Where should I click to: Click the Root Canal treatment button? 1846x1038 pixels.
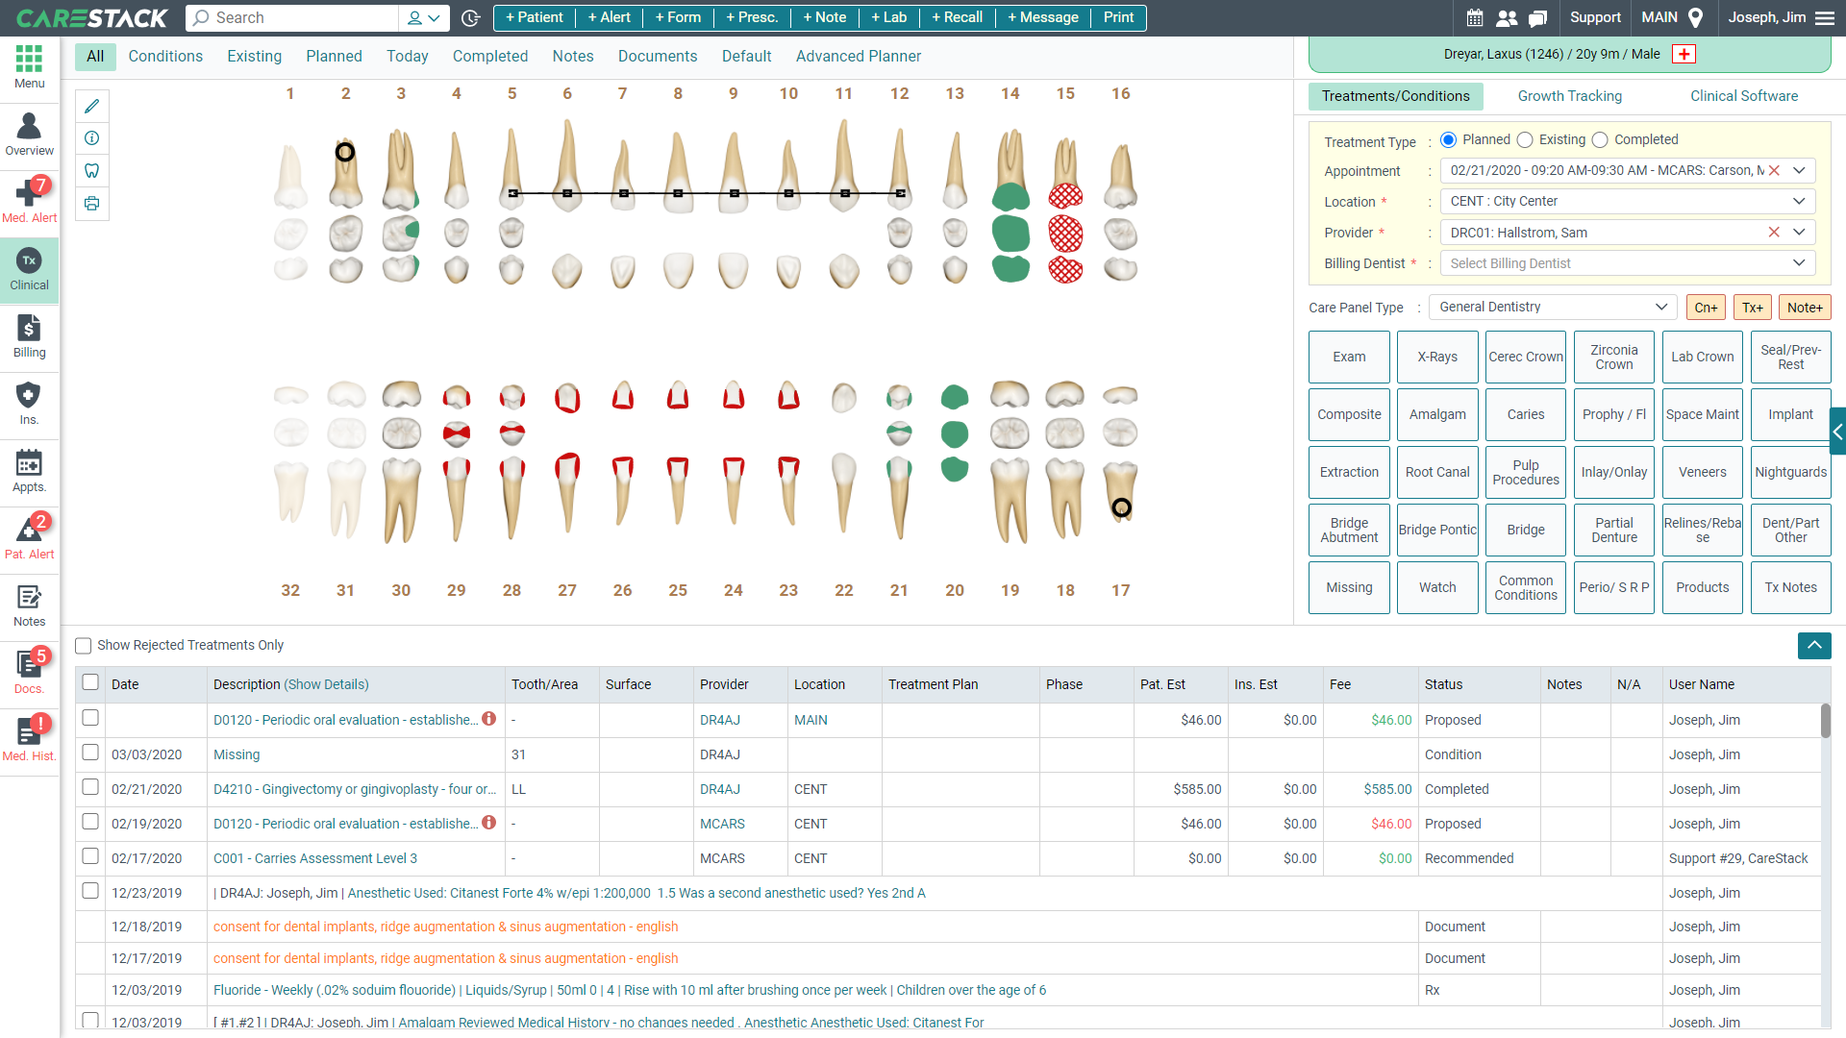[x=1437, y=472]
